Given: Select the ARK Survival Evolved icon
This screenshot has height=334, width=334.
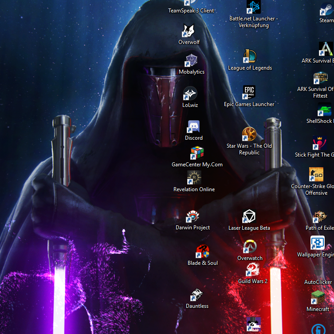Looking at the screenshot, I should pos(326,49).
